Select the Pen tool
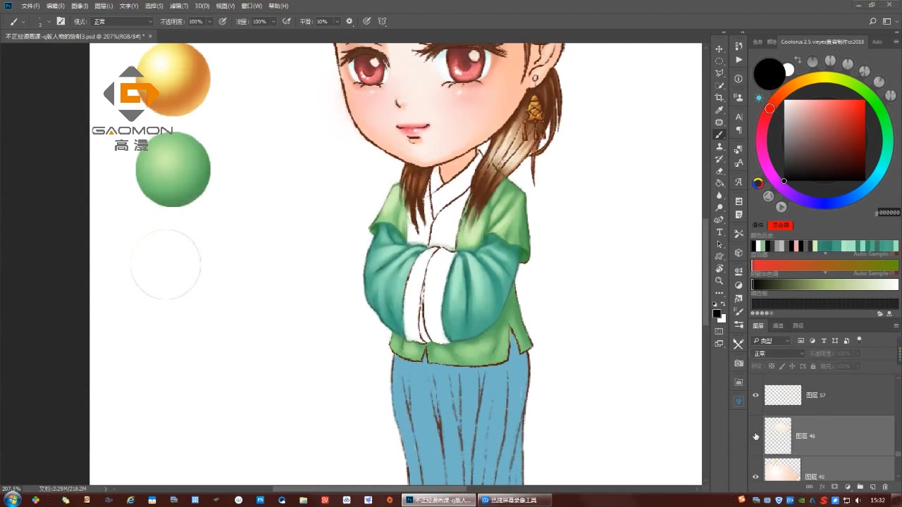This screenshot has width=902, height=507. [719, 220]
